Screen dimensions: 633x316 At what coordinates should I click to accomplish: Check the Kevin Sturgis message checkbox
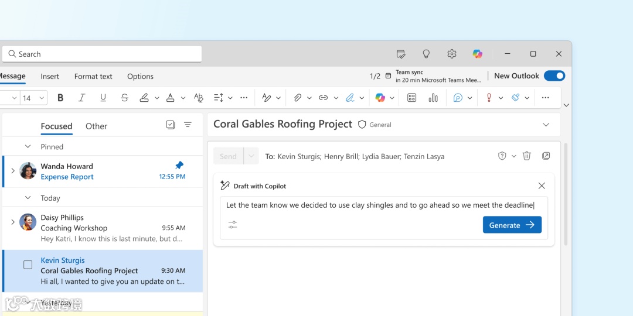[28, 265]
